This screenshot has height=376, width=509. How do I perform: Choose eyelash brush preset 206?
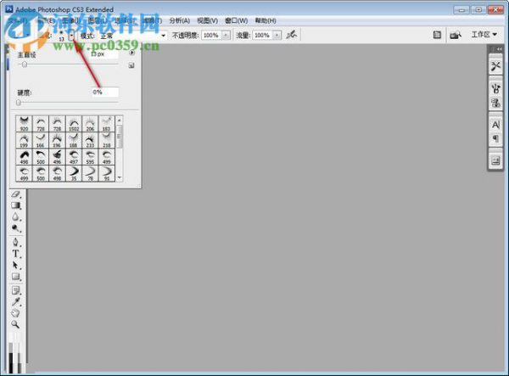tap(90, 124)
